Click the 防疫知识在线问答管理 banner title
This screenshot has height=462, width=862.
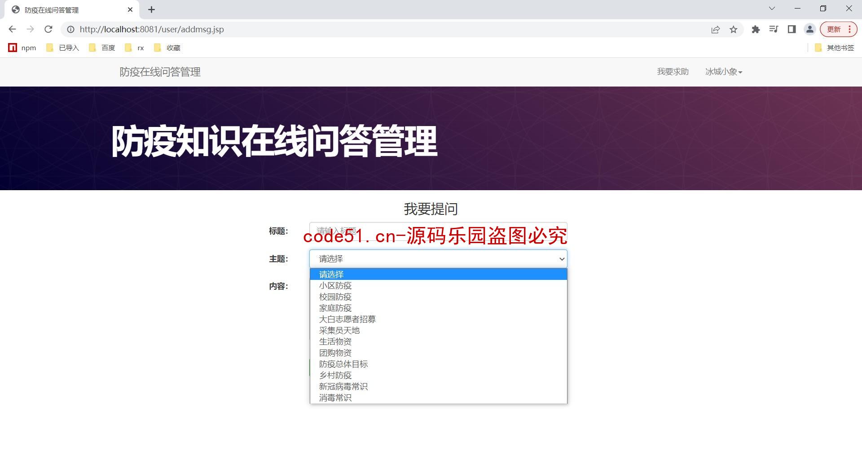coord(274,141)
